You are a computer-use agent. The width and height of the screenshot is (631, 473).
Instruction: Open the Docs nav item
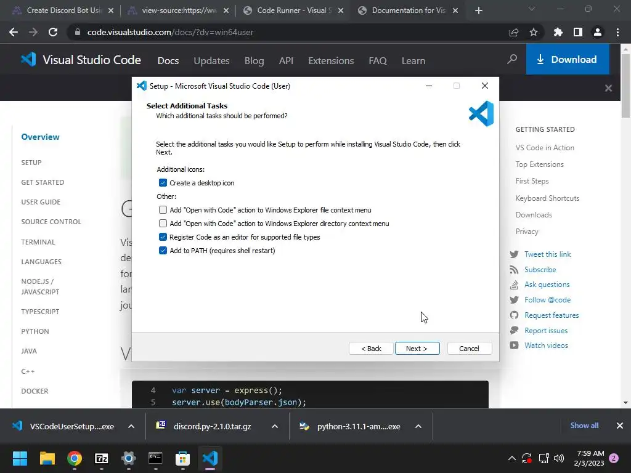coord(168,61)
